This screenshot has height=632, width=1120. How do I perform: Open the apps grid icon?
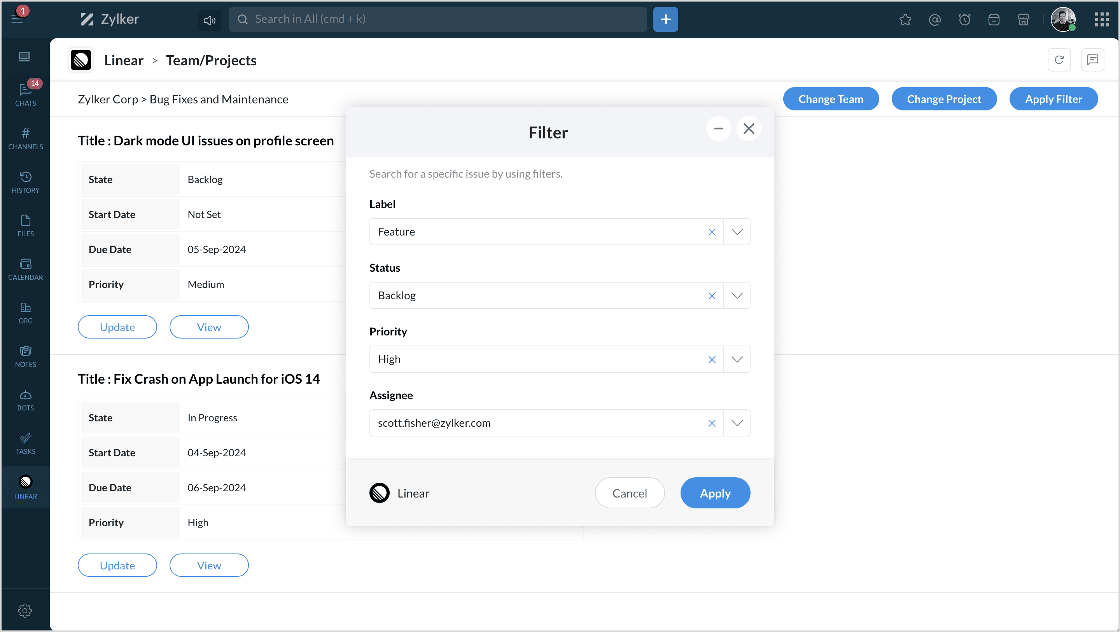click(1101, 19)
